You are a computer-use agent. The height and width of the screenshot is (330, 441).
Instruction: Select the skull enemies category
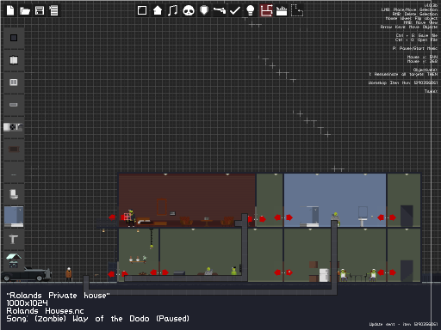(x=189, y=10)
